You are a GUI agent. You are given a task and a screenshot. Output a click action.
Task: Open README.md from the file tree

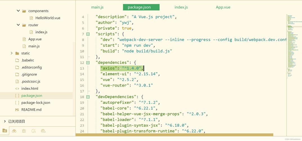pyautogui.click(x=31, y=110)
